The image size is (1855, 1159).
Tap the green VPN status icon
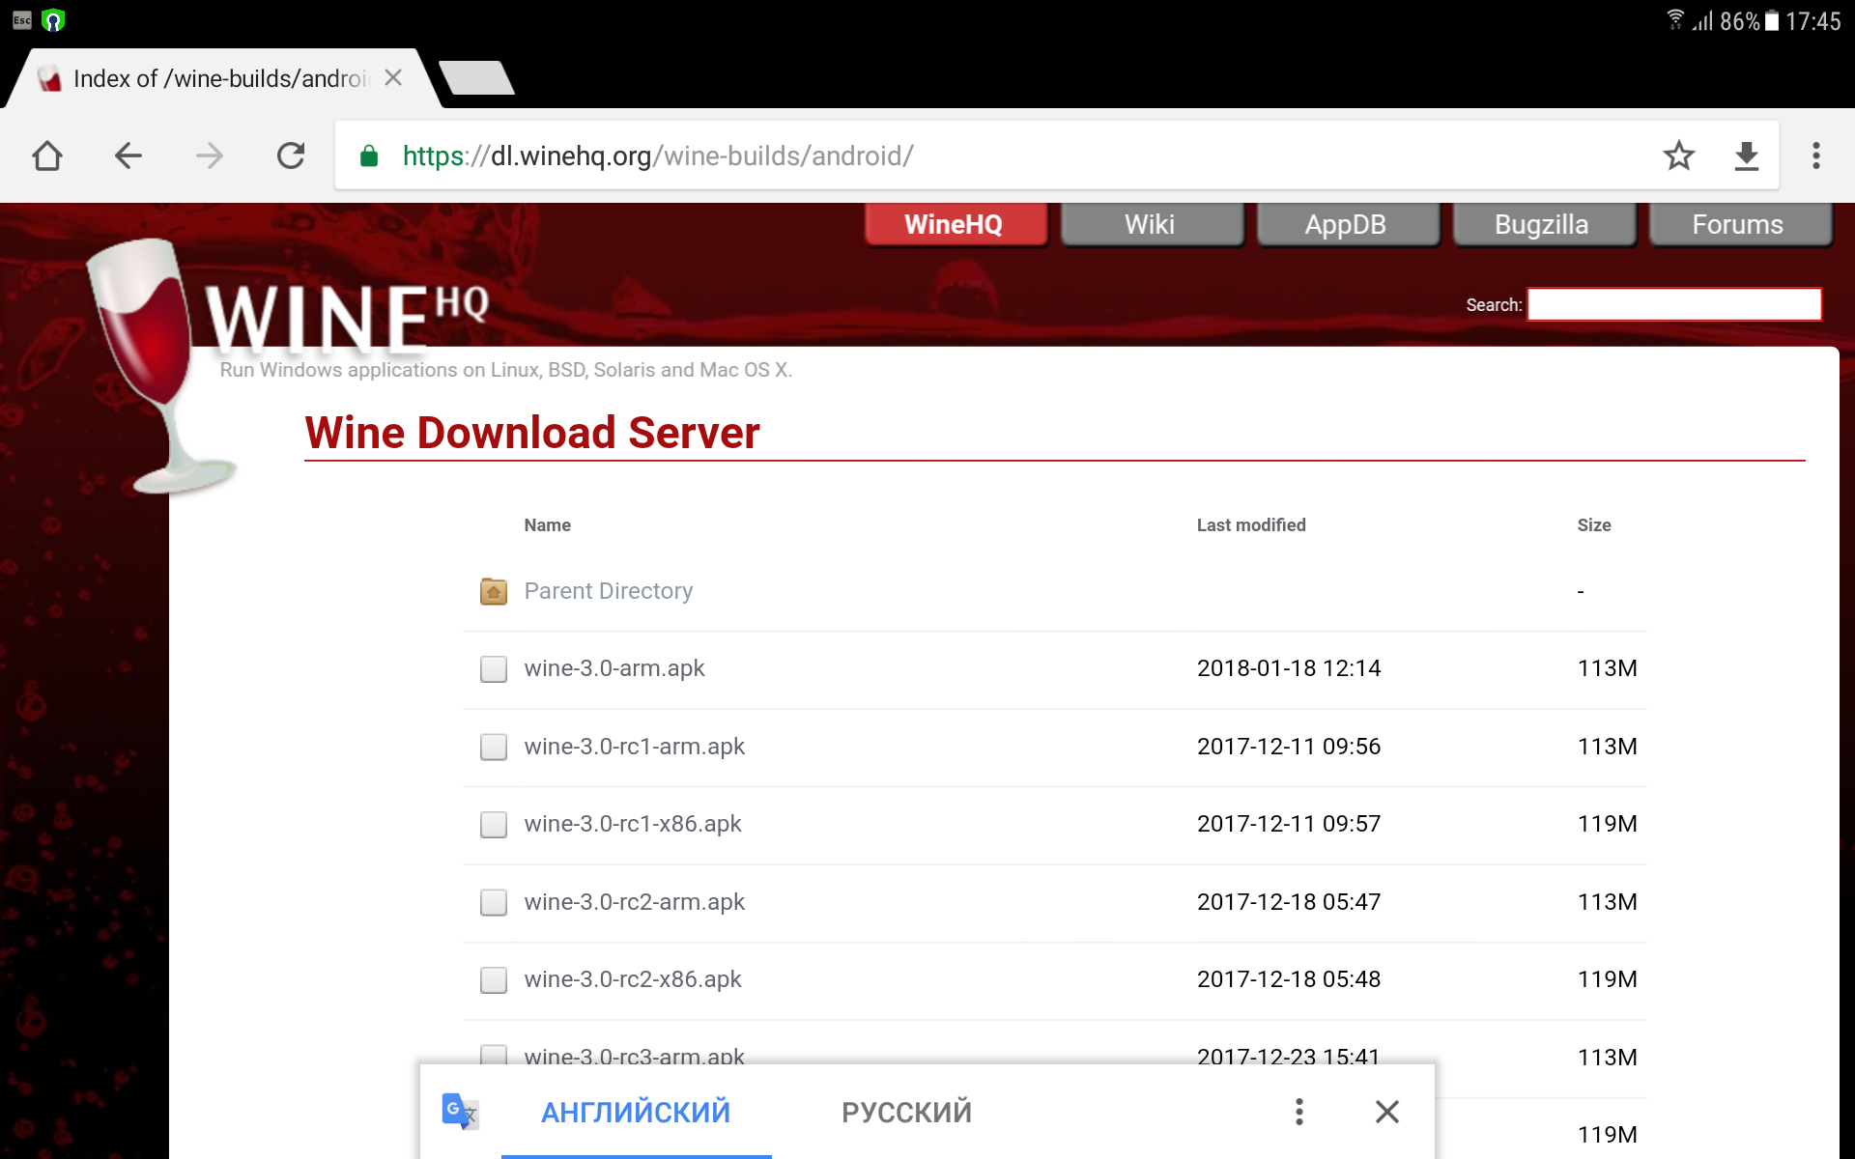click(53, 20)
